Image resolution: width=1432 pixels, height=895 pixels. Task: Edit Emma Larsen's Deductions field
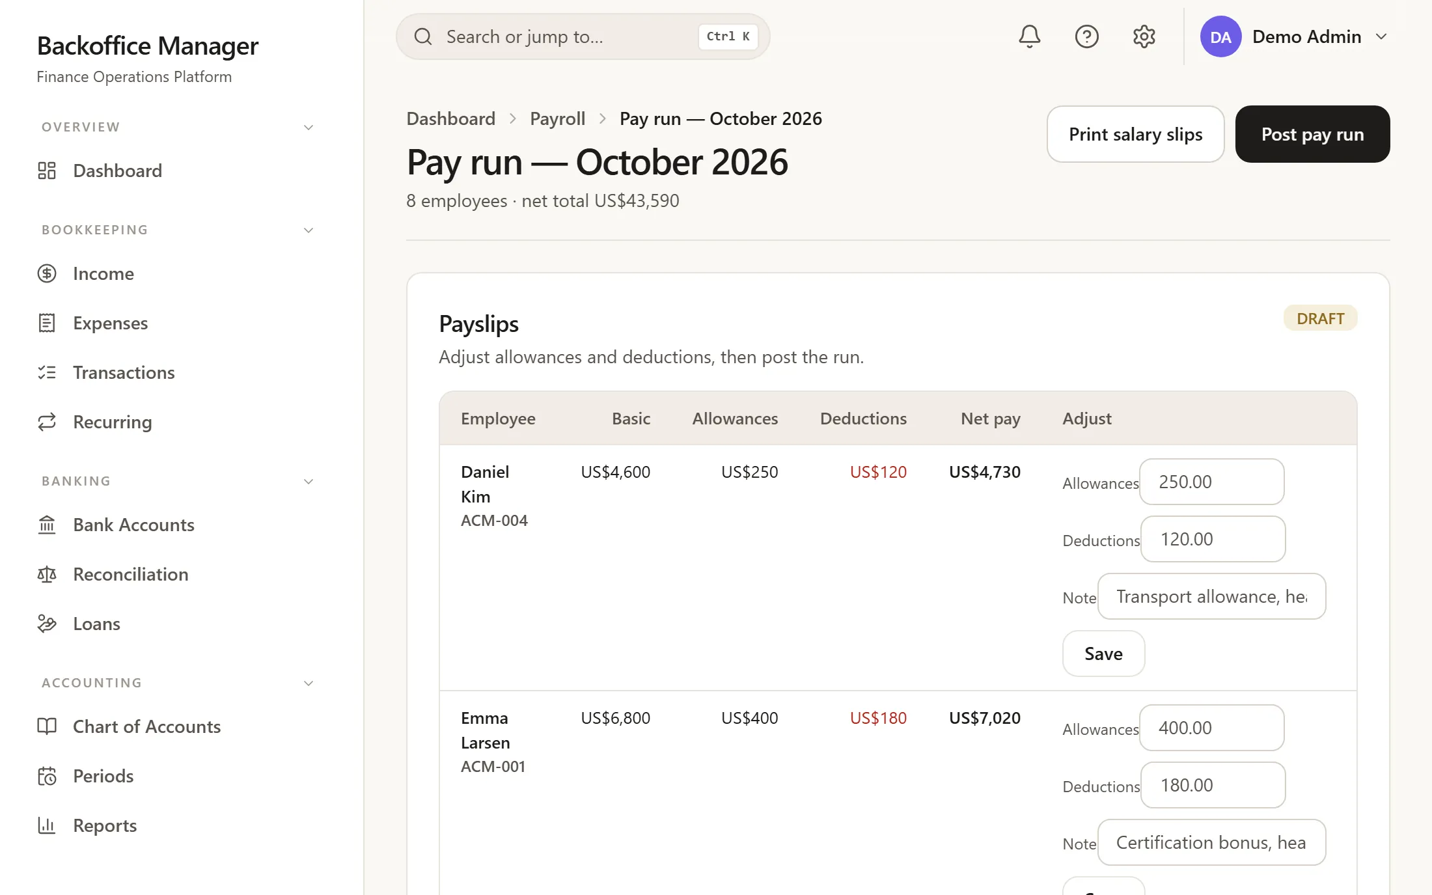[x=1213, y=785]
